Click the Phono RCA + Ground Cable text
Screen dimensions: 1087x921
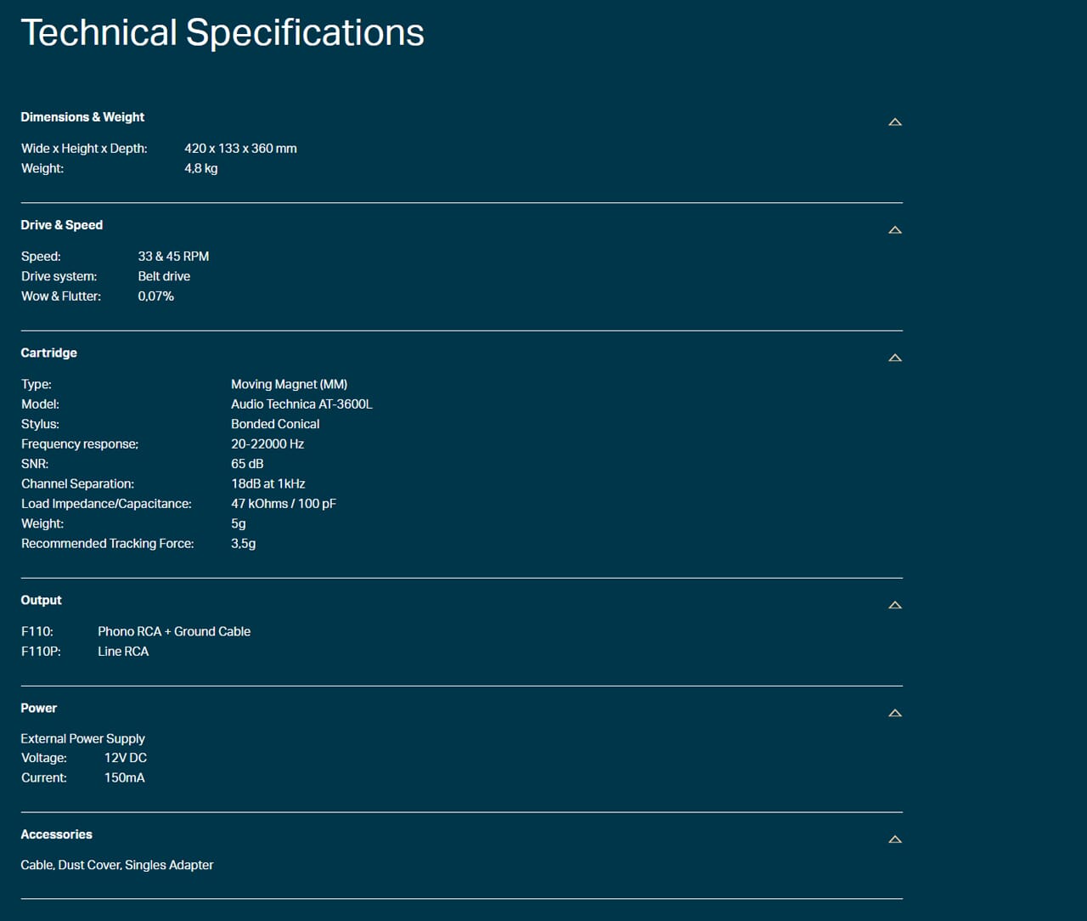coord(173,631)
